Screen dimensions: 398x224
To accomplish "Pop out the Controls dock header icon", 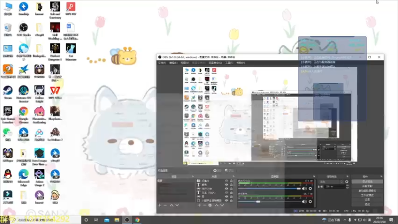I will pos(381,176).
